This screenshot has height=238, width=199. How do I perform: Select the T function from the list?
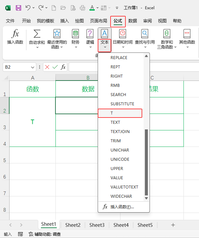[120, 113]
